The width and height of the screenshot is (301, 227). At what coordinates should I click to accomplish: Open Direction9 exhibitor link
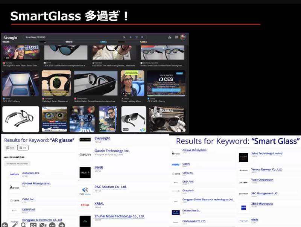tap(188, 190)
